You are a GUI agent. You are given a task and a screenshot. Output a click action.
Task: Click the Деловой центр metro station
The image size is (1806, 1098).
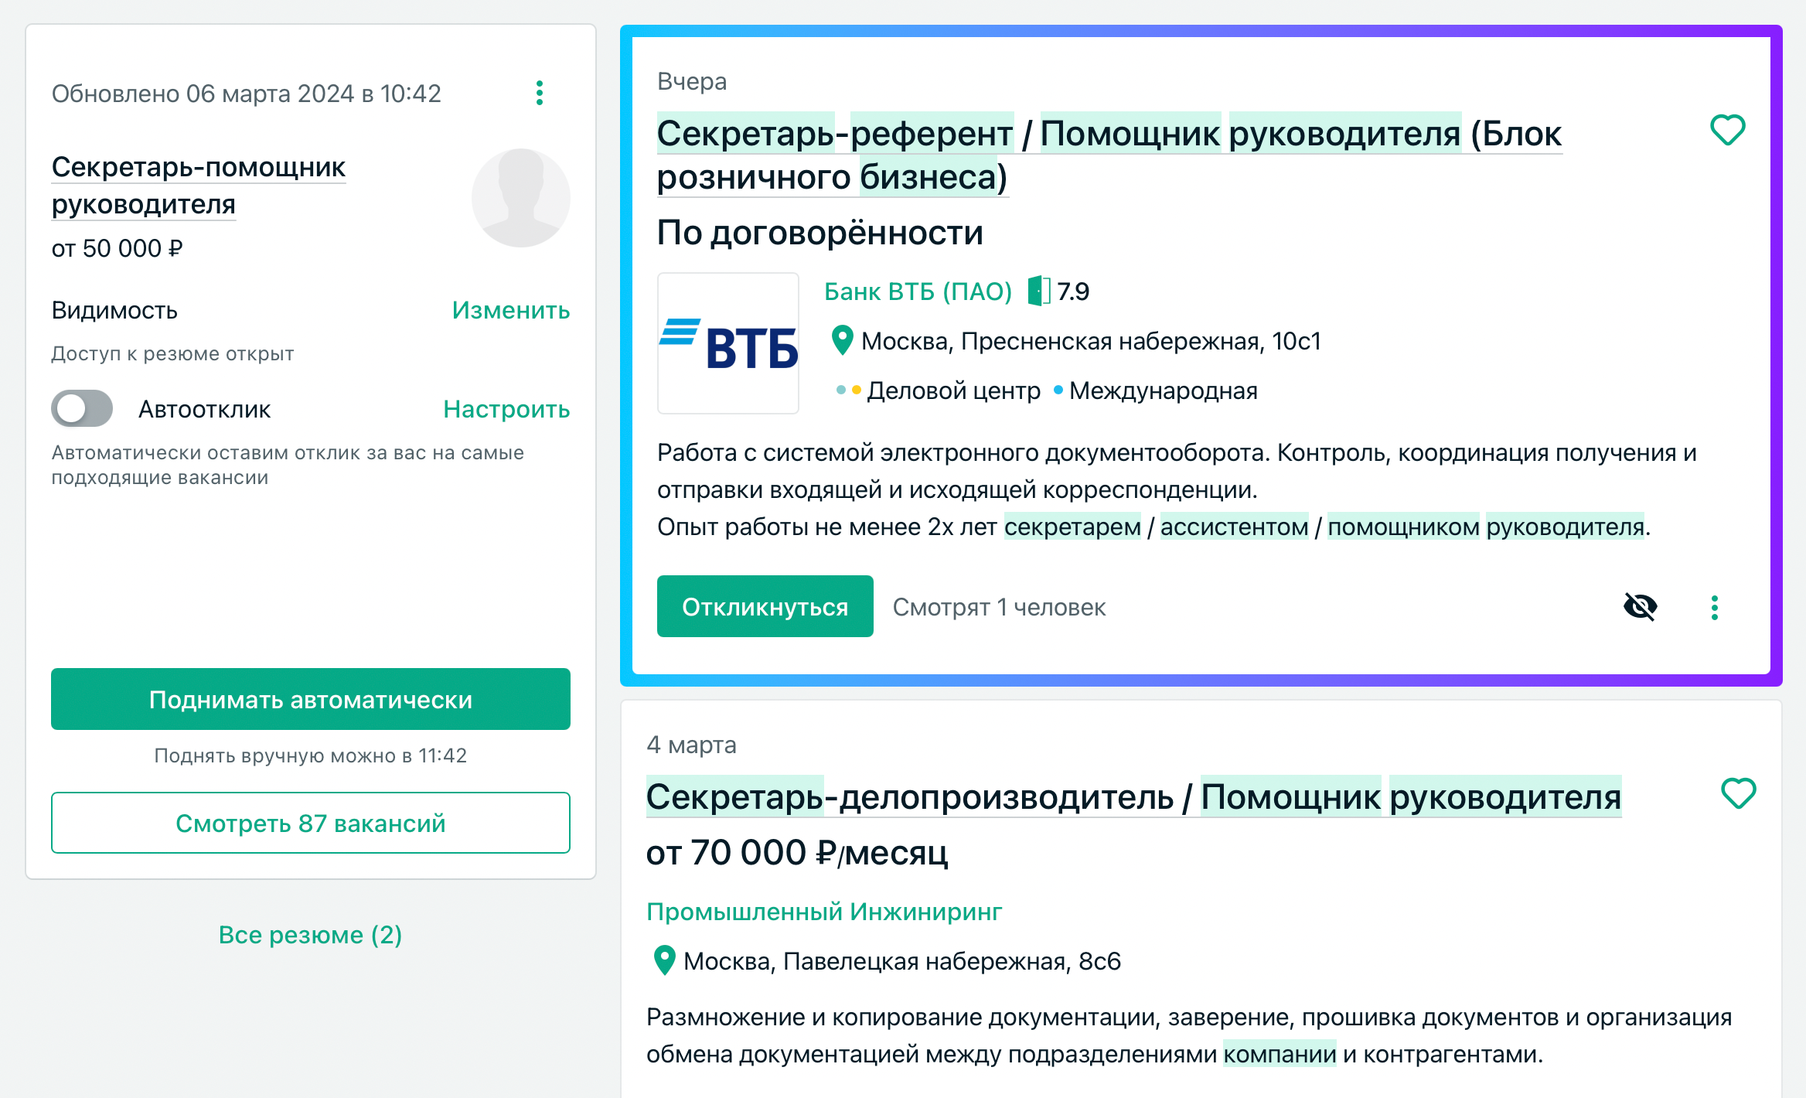953,390
